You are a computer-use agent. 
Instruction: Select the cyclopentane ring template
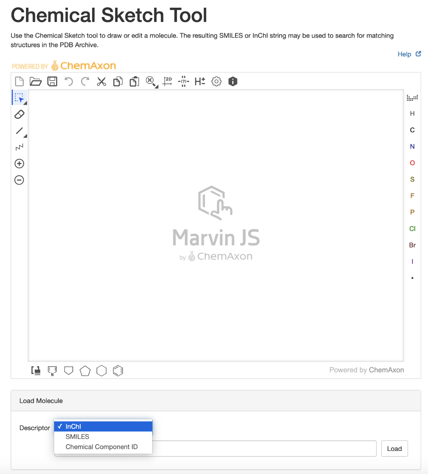(x=85, y=371)
